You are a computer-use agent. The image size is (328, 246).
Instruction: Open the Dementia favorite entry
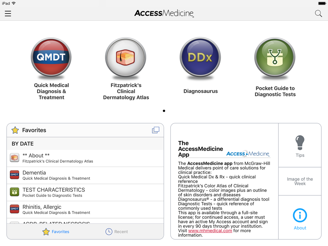[85, 175]
